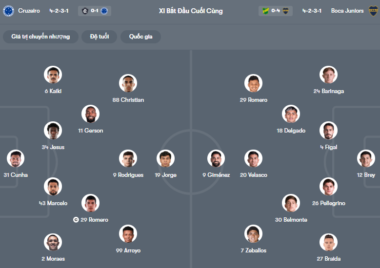Open the Boca Juniors team name link
This screenshot has height=268, width=380.
(x=347, y=11)
